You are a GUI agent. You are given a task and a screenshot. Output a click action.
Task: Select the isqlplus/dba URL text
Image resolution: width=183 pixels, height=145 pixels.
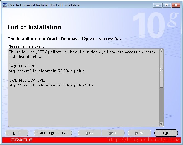click(51, 85)
